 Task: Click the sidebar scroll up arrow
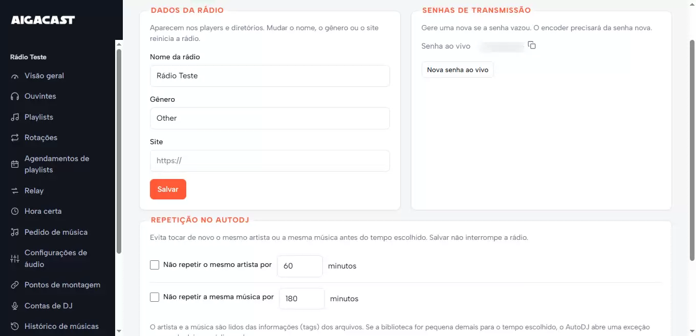pos(119,43)
